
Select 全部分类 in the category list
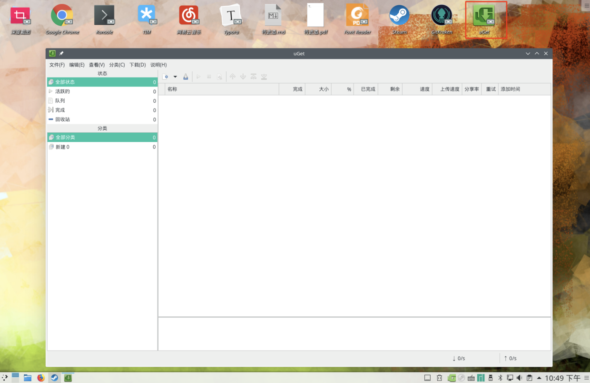(x=102, y=137)
